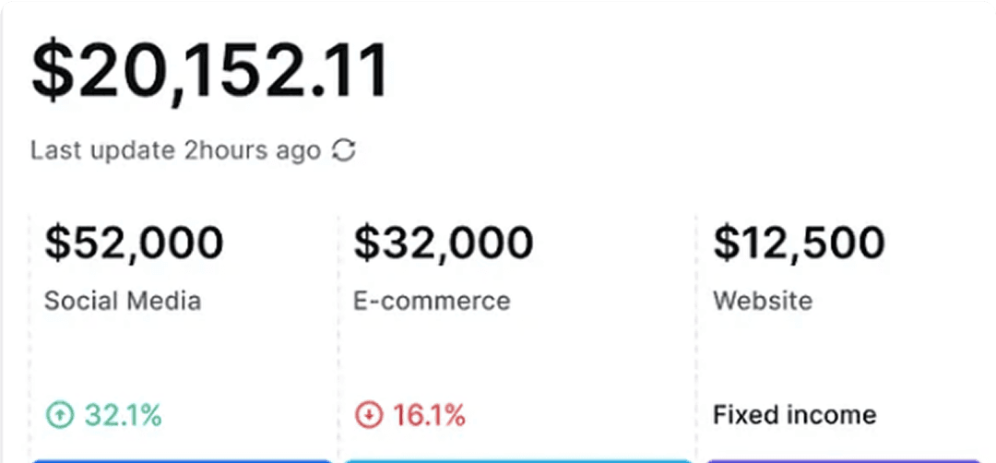Click the red down-arrow circle icon

[x=368, y=416]
